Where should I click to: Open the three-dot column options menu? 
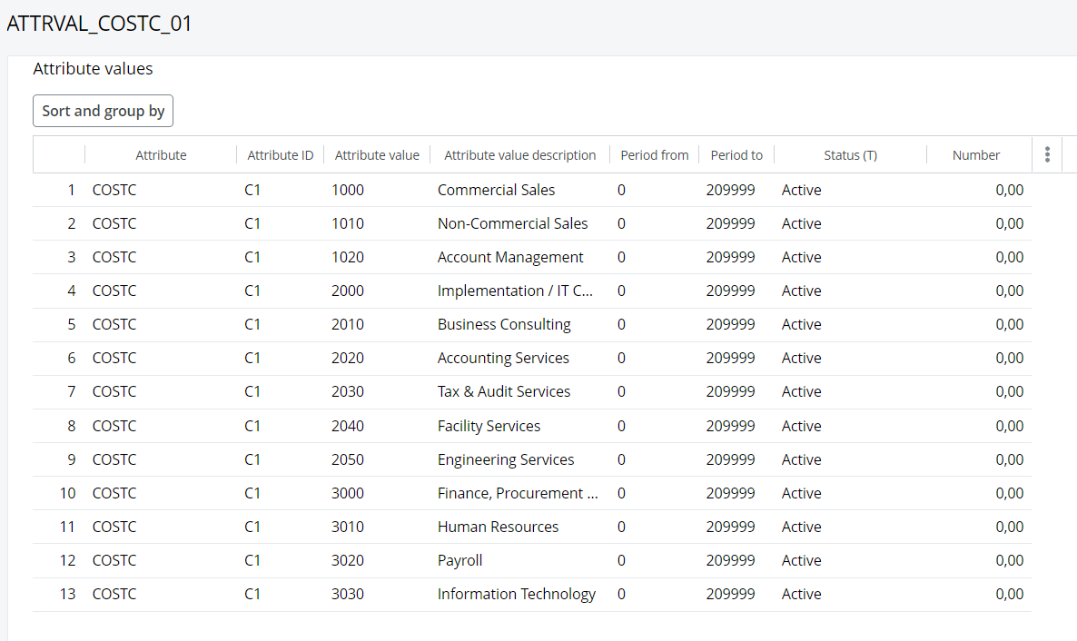click(1047, 155)
